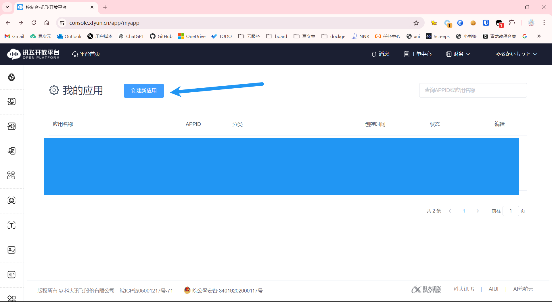Open the NLP sidebar icon
This screenshot has height=302, width=552.
point(11,275)
